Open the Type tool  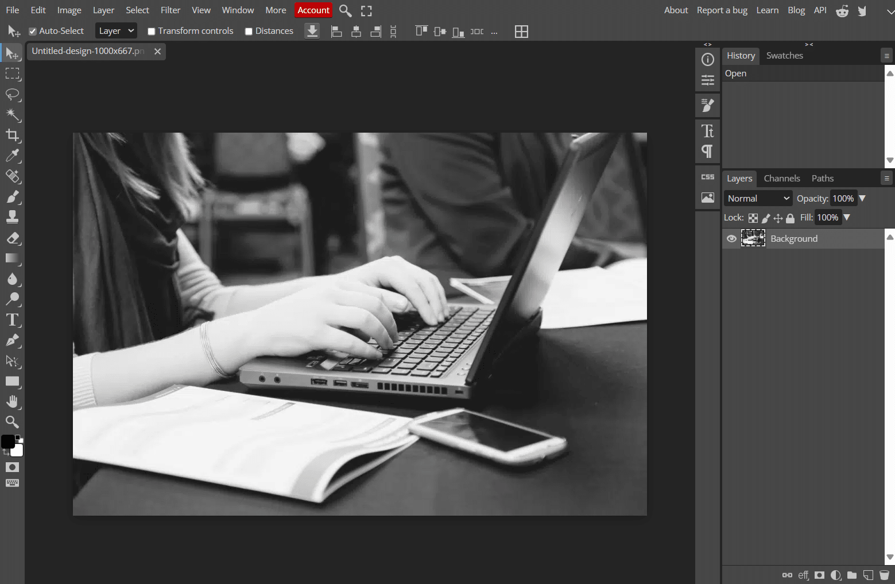click(13, 320)
